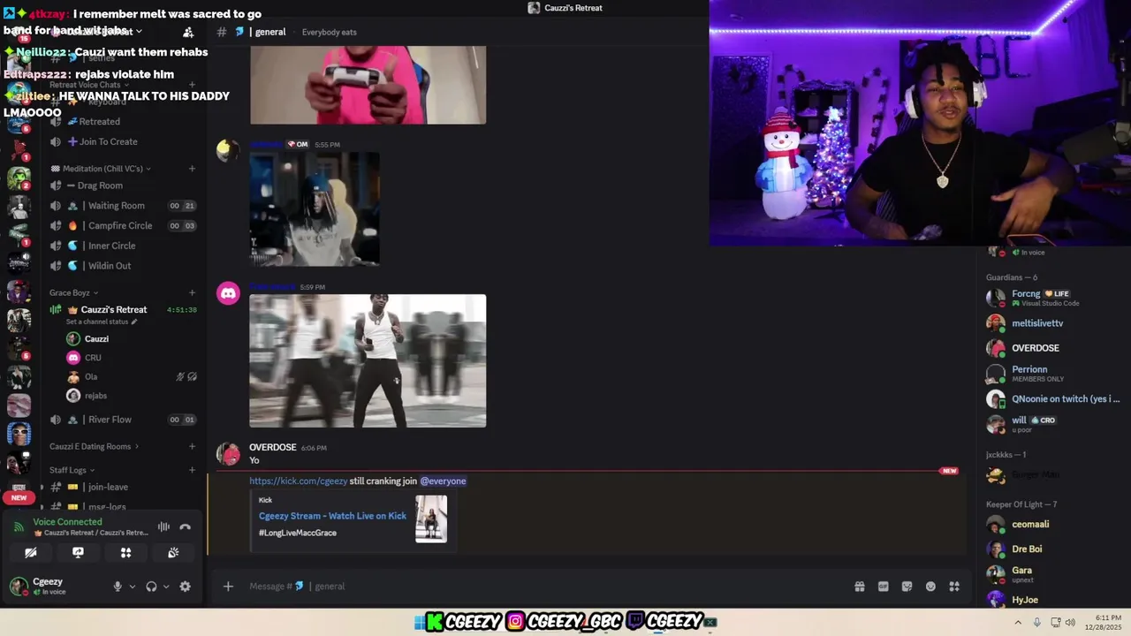Turn on camera in the voice panel
1131x636 pixels.
click(x=31, y=553)
